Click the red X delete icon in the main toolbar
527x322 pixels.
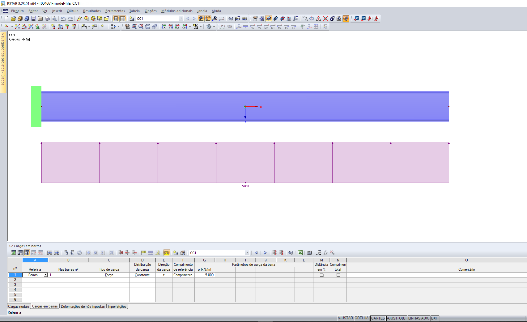point(325,19)
